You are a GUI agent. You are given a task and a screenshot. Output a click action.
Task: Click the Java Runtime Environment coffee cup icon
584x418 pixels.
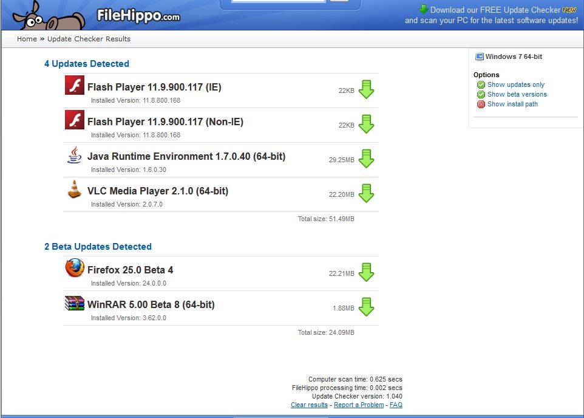(x=75, y=155)
